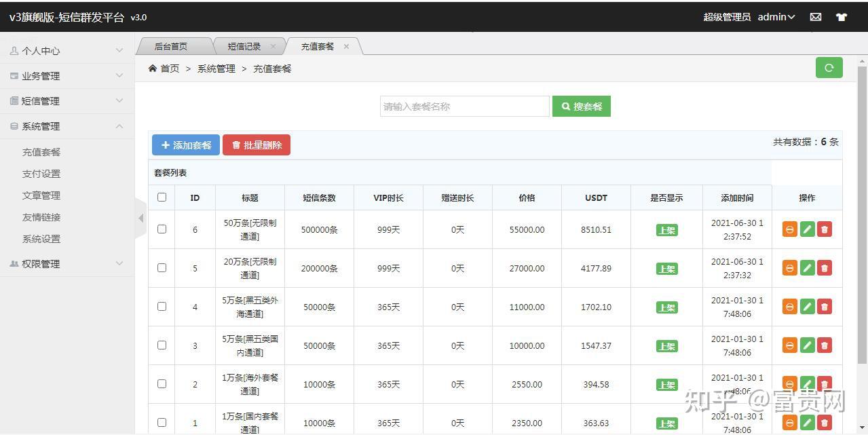Click the t-shirt skin theme icon
The height and width of the screenshot is (435, 868).
[x=842, y=17]
